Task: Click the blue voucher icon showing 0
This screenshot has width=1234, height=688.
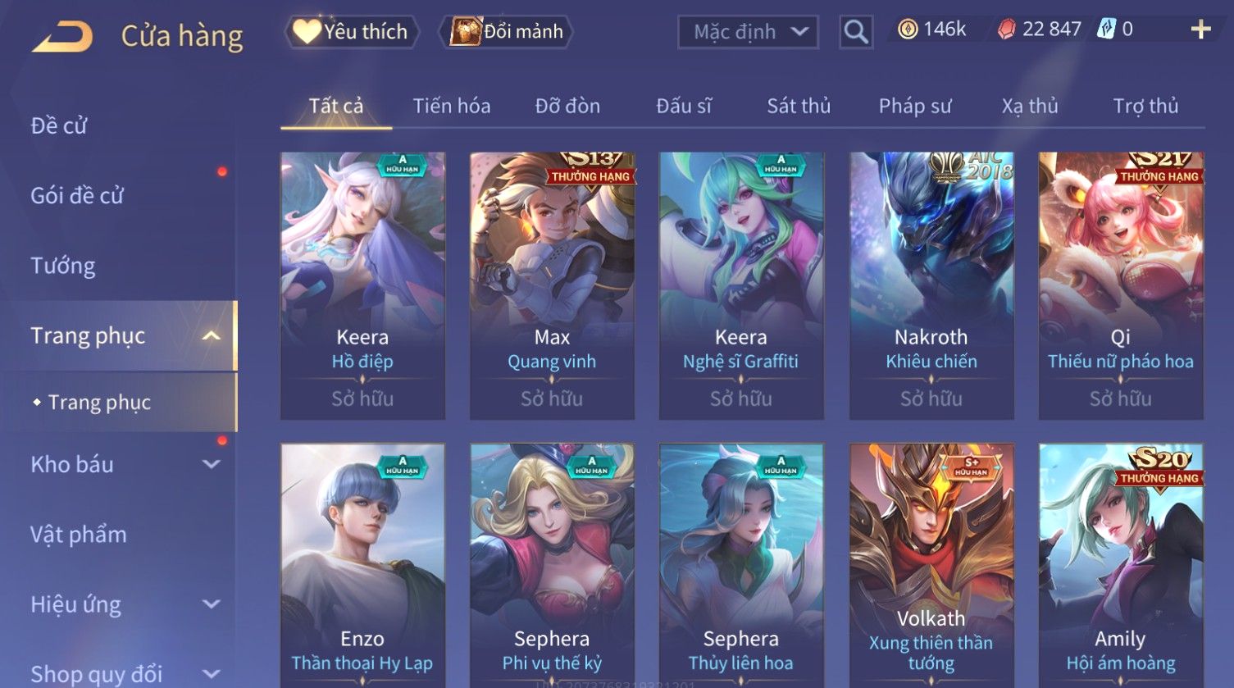Action: [x=1107, y=30]
